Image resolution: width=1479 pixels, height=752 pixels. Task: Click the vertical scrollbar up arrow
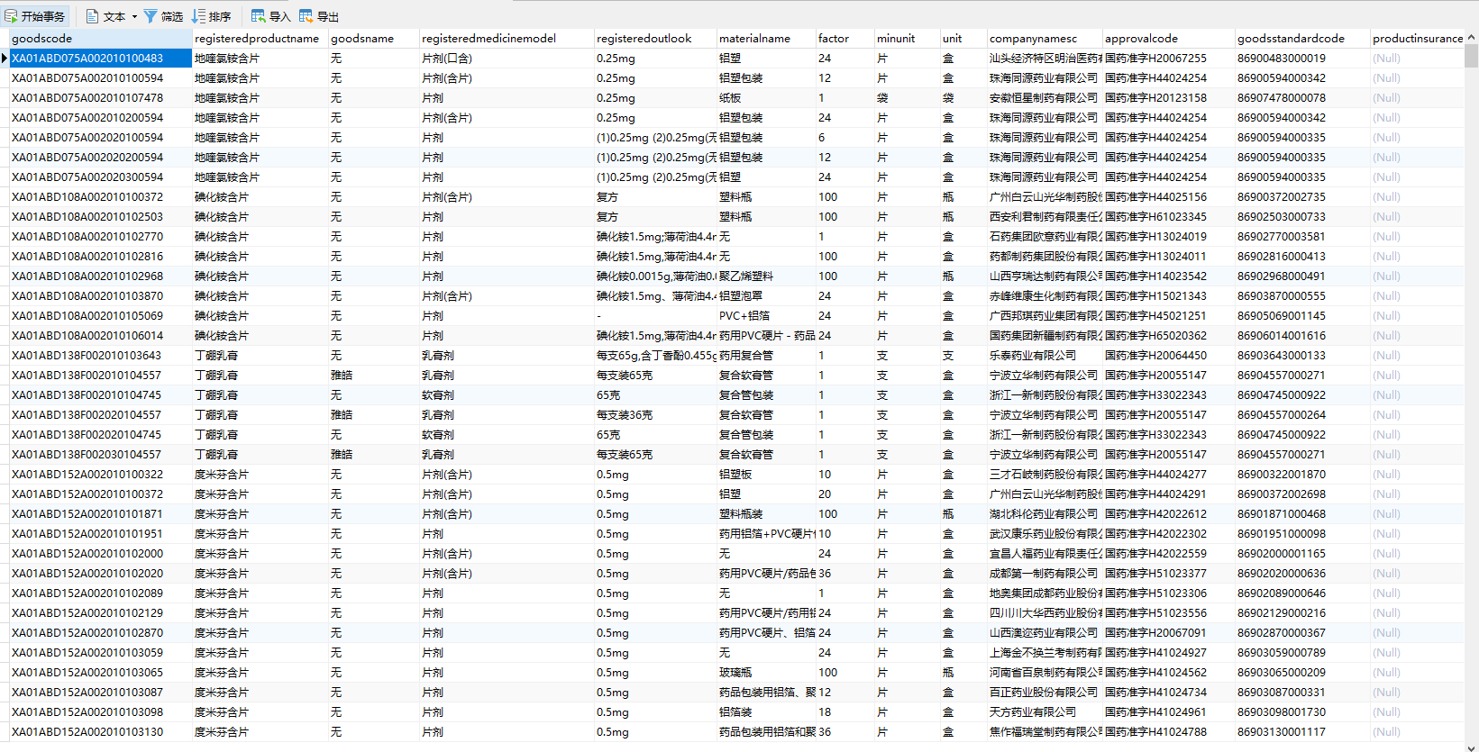[x=1471, y=38]
